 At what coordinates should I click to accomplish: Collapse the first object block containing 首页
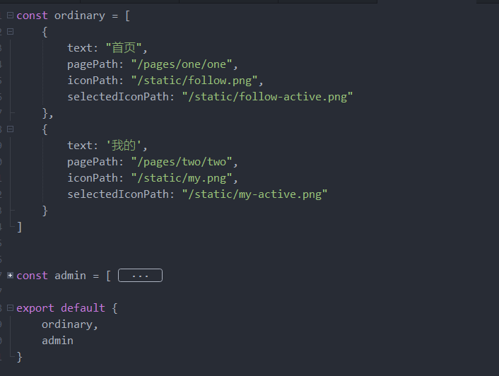click(x=10, y=32)
